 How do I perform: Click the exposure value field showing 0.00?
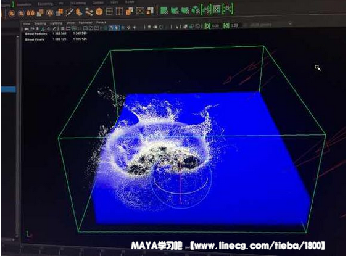(215, 26)
